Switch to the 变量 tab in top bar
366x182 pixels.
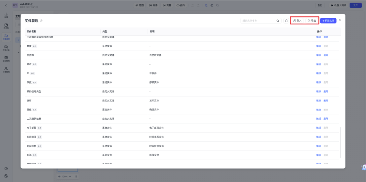(x=167, y=5)
